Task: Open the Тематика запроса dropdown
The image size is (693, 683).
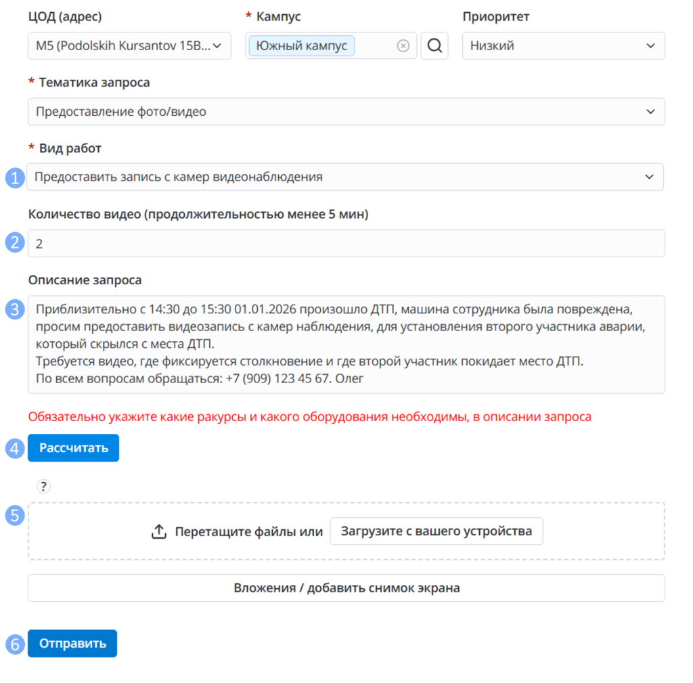Action: tap(346, 112)
